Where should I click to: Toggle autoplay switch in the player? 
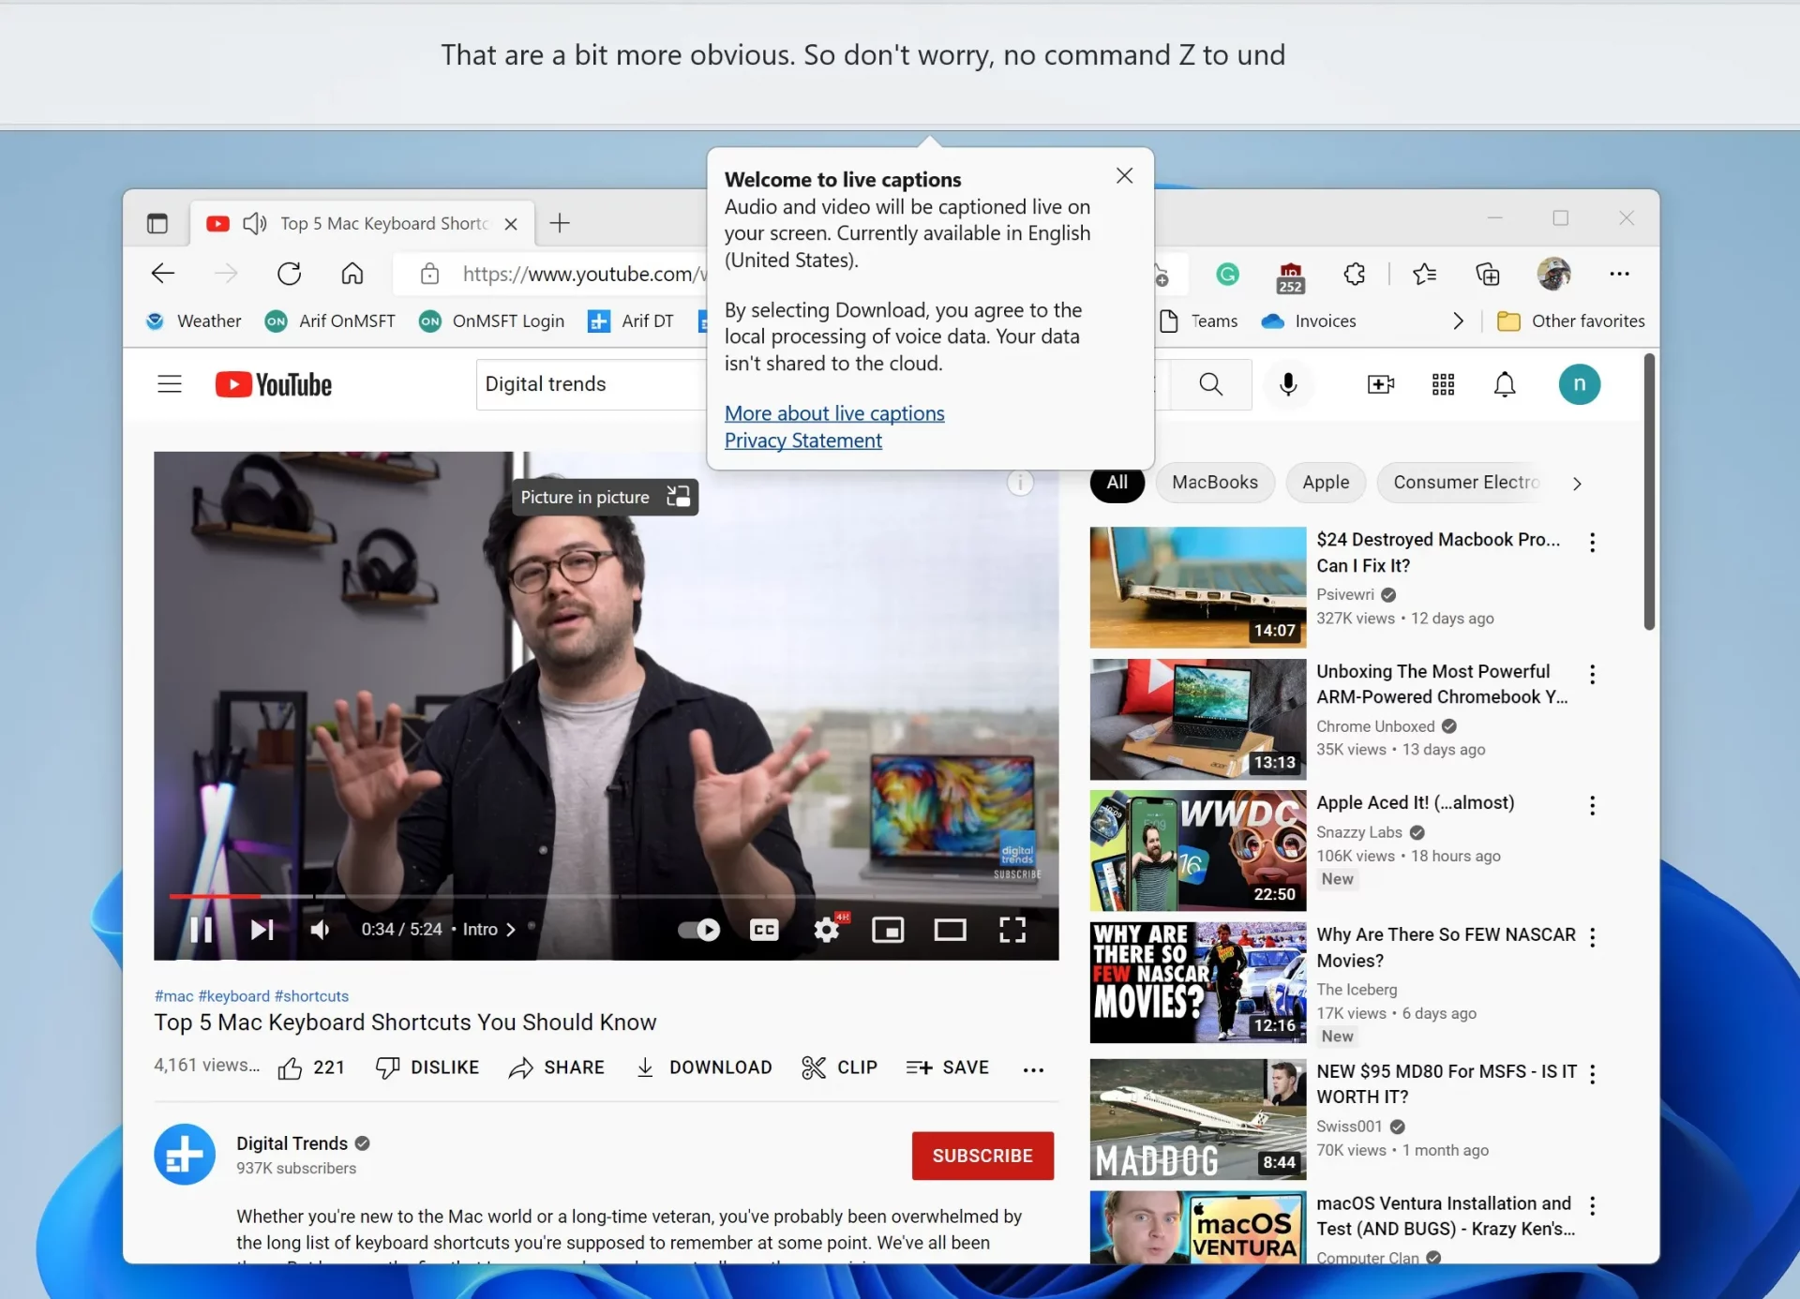697,930
